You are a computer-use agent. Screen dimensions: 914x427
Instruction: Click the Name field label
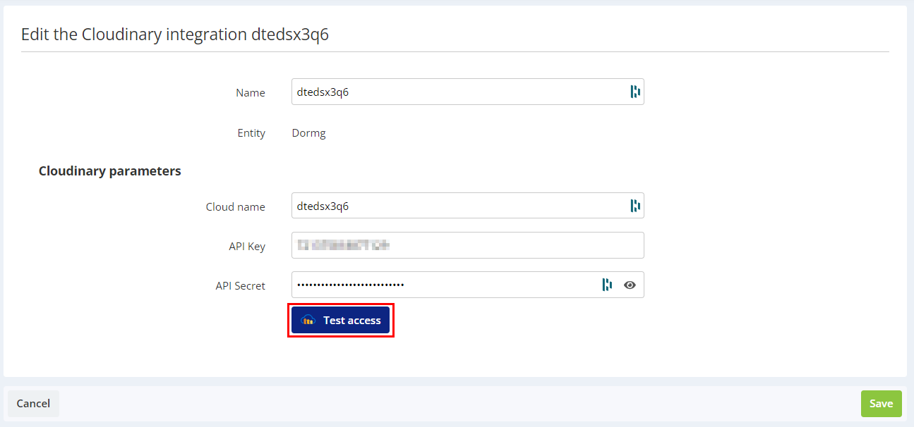[x=250, y=93]
